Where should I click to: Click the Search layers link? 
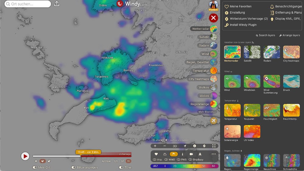coord(265,35)
